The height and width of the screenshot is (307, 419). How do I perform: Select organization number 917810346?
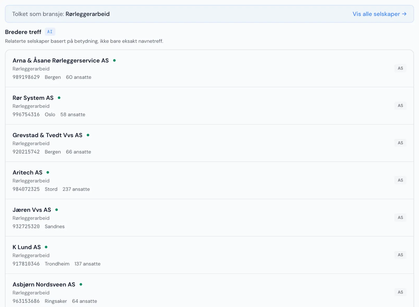[26, 264]
